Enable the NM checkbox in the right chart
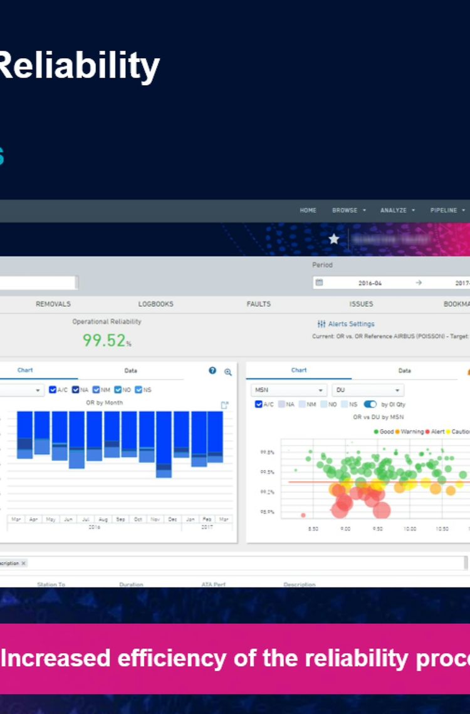 (303, 405)
